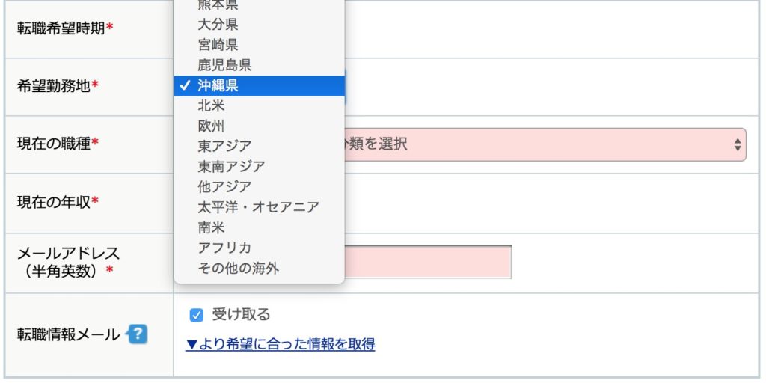This screenshot has height=383, width=766.
Task: Pick その他の海外 at list bottom
Action: (x=260, y=269)
